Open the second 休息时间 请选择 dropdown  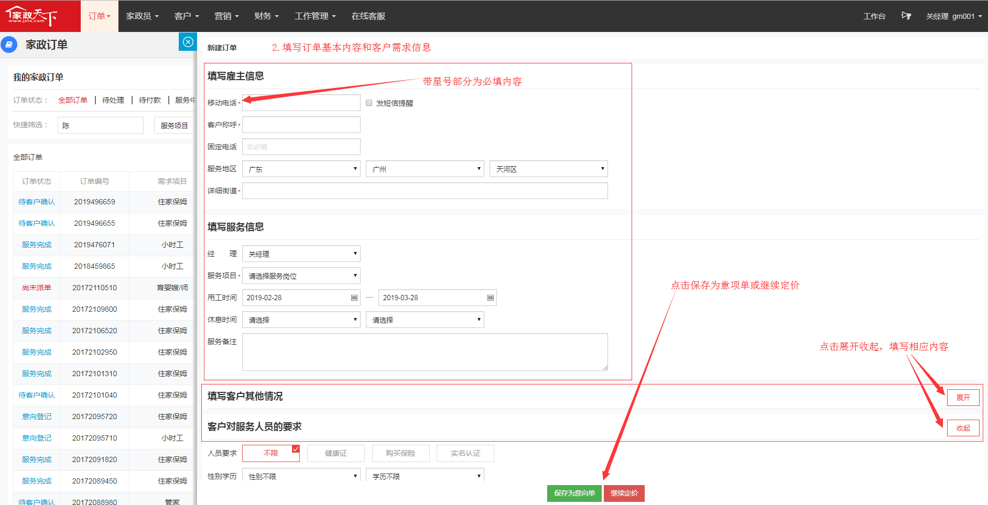425,320
